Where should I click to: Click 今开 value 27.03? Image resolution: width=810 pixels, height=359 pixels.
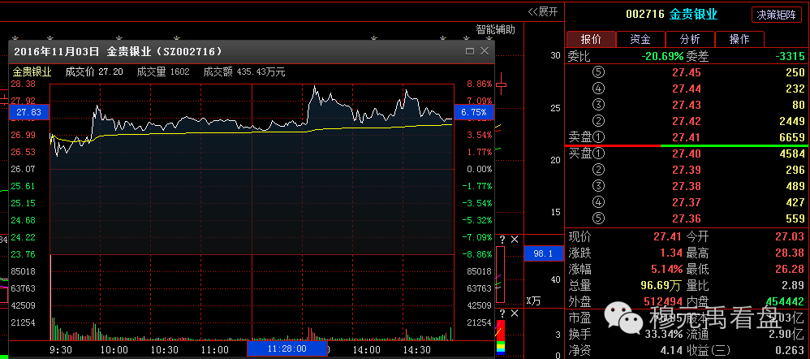coord(790,237)
